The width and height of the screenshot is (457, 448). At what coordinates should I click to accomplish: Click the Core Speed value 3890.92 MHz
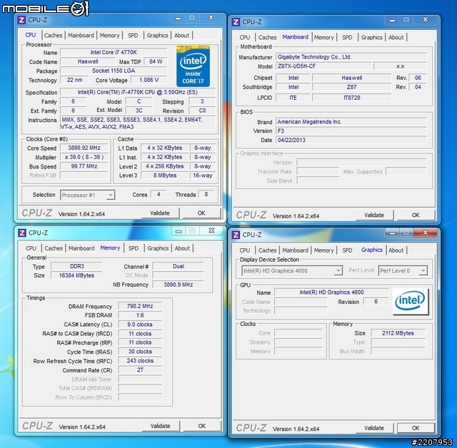(84, 148)
